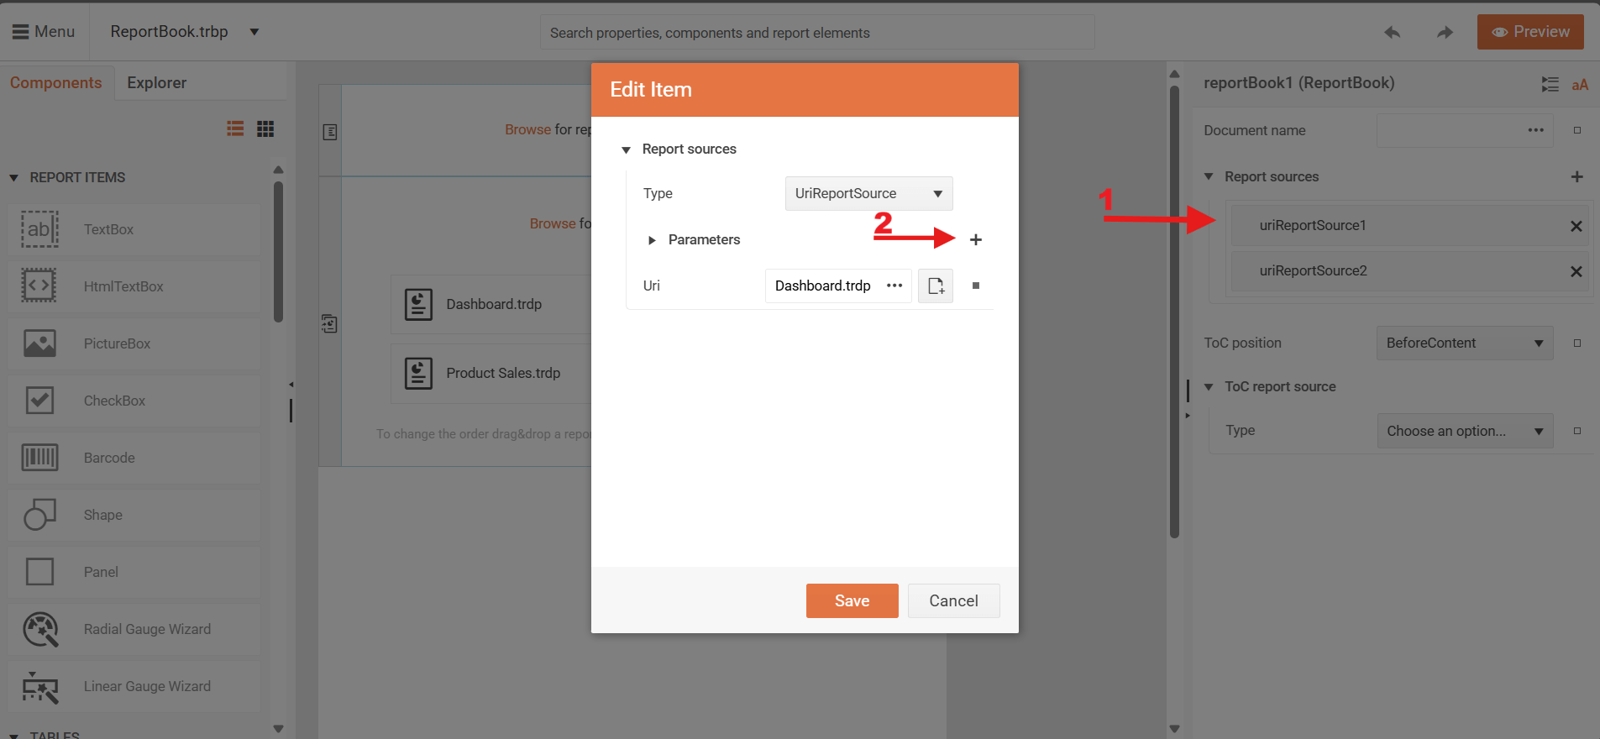
Task: Collapse the left panel with arrow handle
Action: pyautogui.click(x=291, y=385)
